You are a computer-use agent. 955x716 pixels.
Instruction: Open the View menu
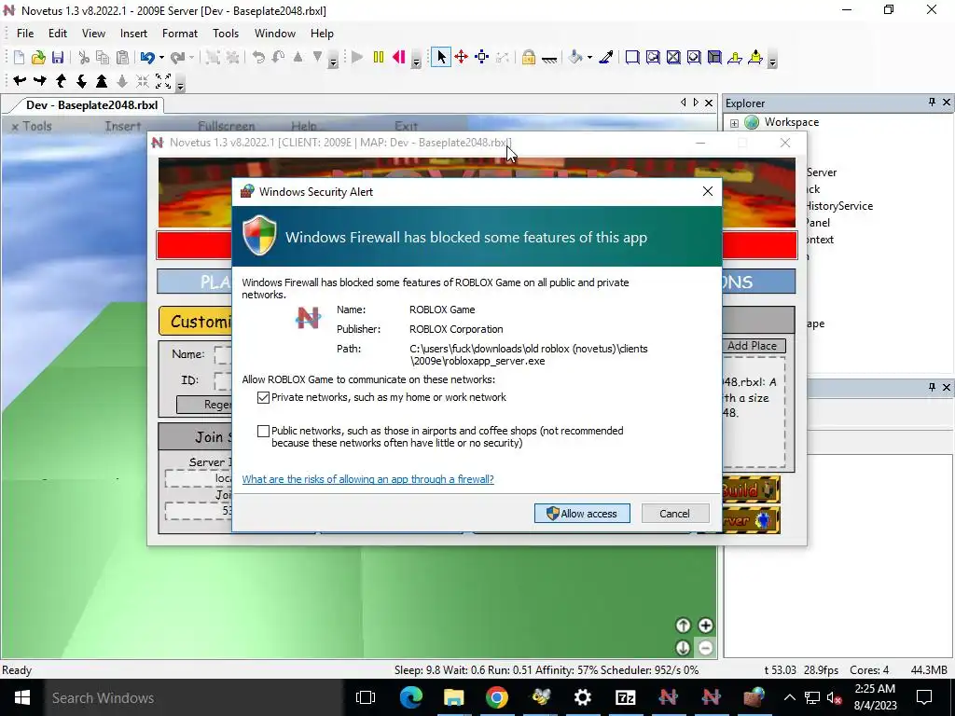pos(94,34)
